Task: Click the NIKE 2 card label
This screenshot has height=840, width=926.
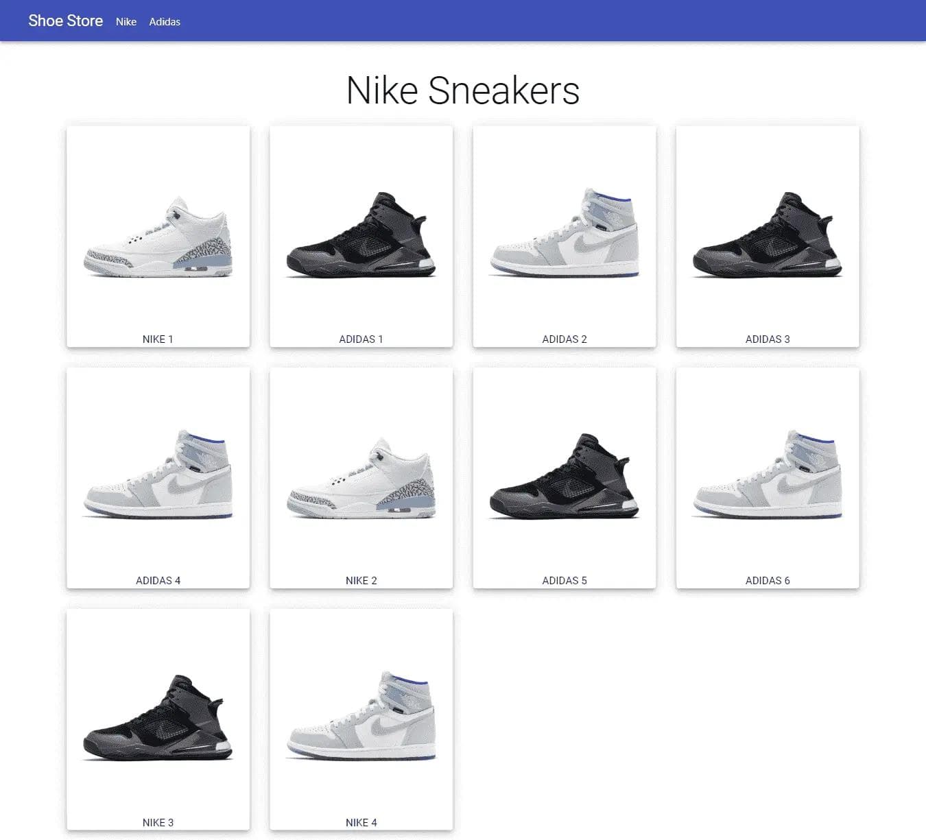Action: pyautogui.click(x=361, y=581)
